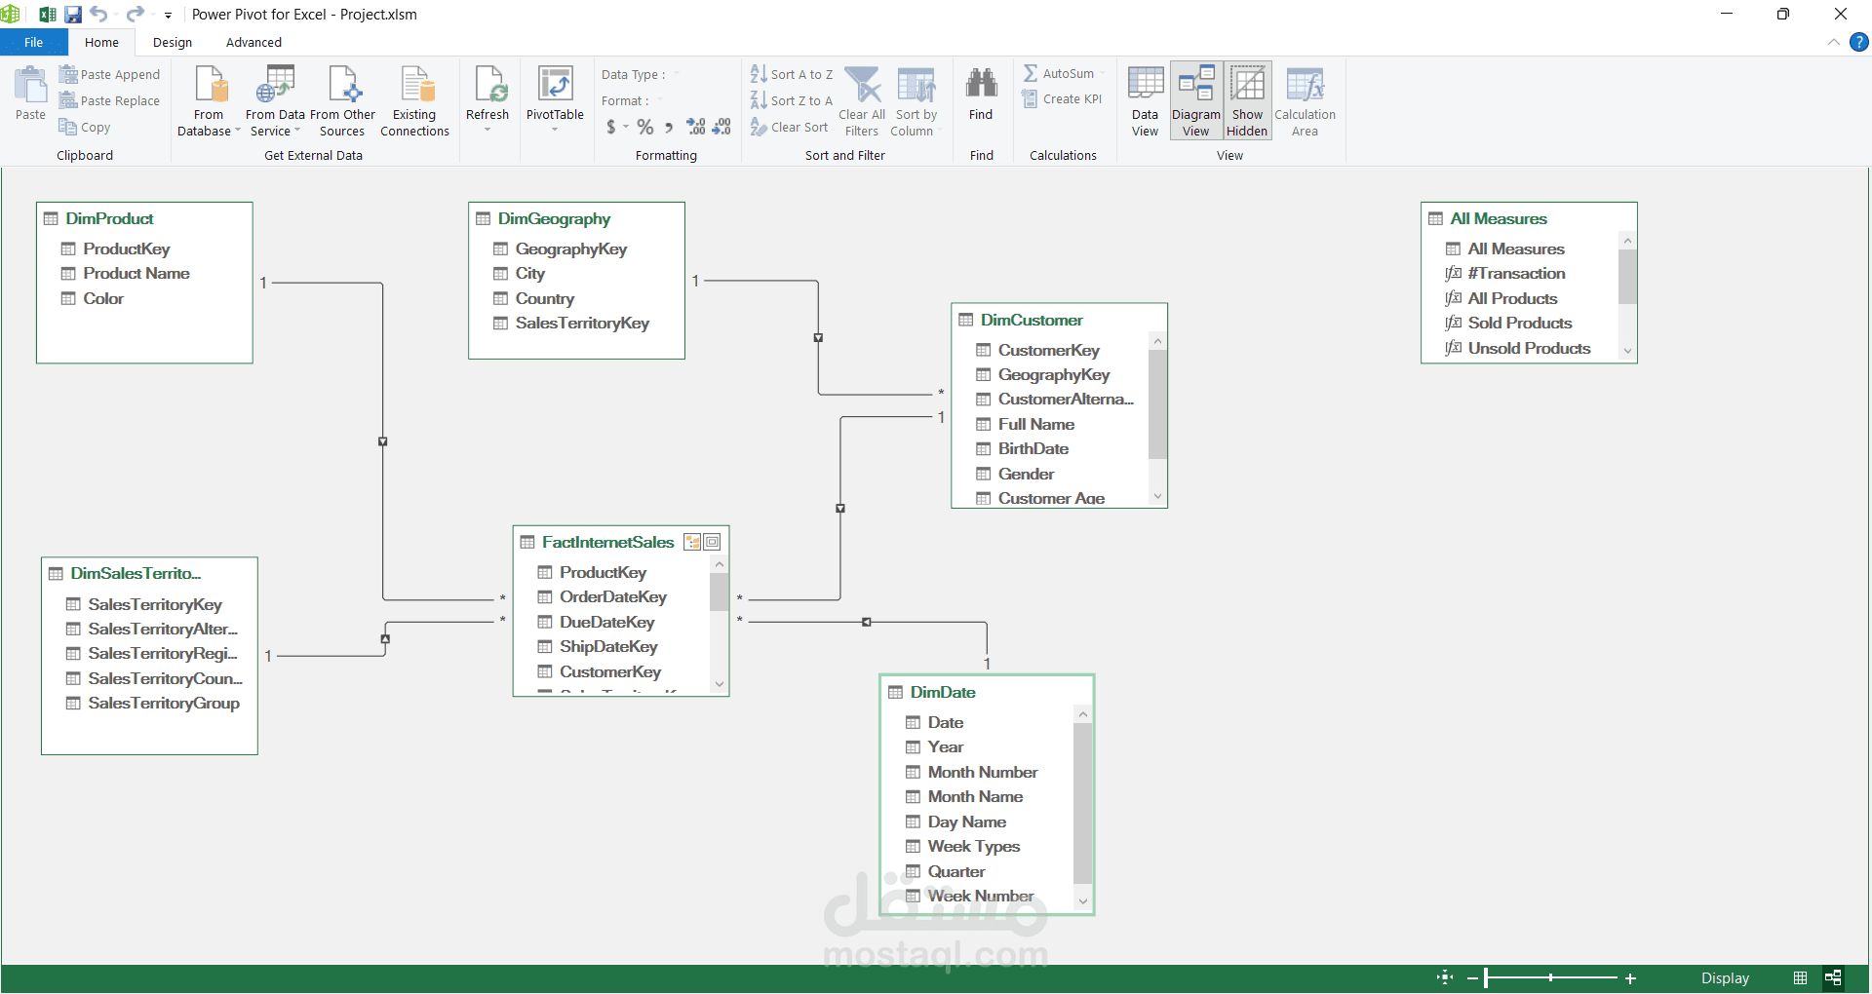Click Clear Sort
Image resolution: width=1872 pixels, height=994 pixels.
(x=790, y=127)
